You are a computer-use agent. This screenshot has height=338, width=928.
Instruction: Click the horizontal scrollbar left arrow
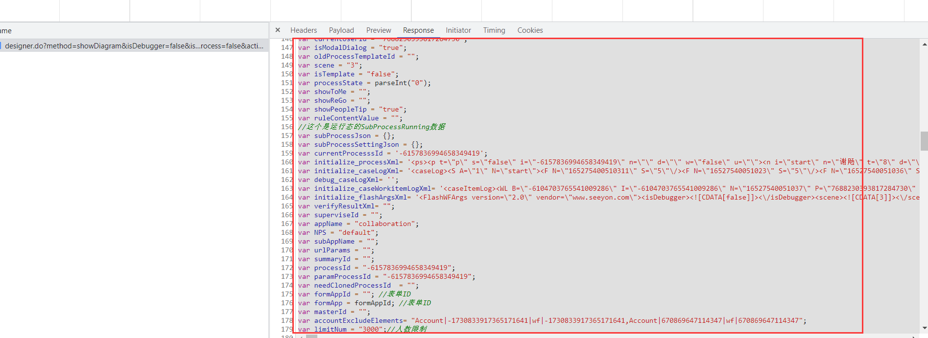pos(301,336)
